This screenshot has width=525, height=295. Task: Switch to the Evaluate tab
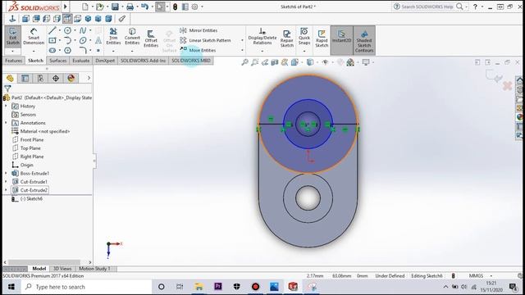pyautogui.click(x=81, y=61)
